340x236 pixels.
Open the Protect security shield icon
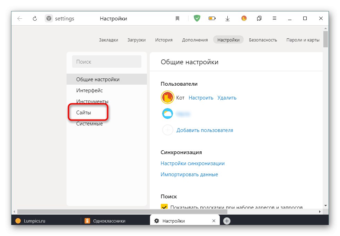(x=197, y=18)
